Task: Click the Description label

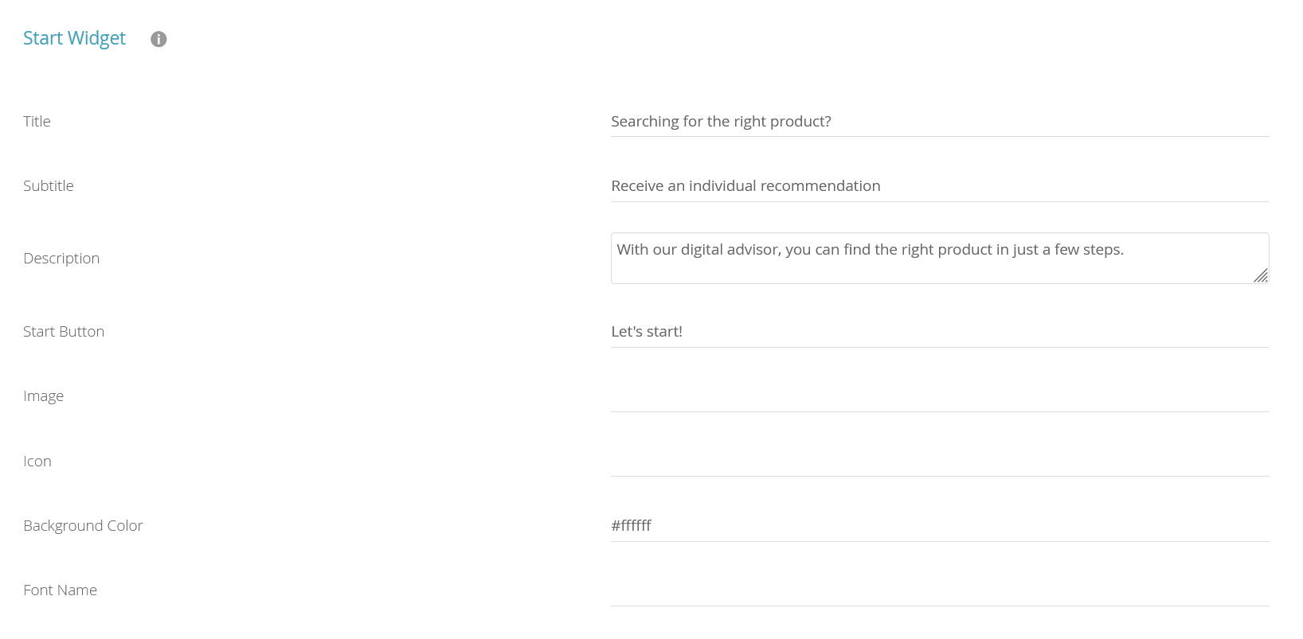Action: pos(61,259)
